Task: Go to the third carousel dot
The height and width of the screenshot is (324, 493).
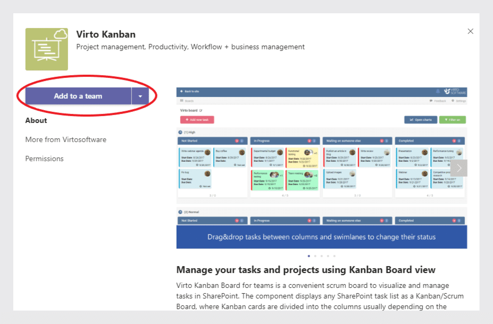Action: 322,256
